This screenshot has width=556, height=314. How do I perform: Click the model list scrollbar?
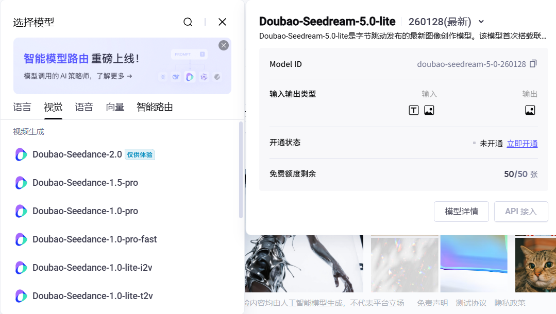point(241,170)
